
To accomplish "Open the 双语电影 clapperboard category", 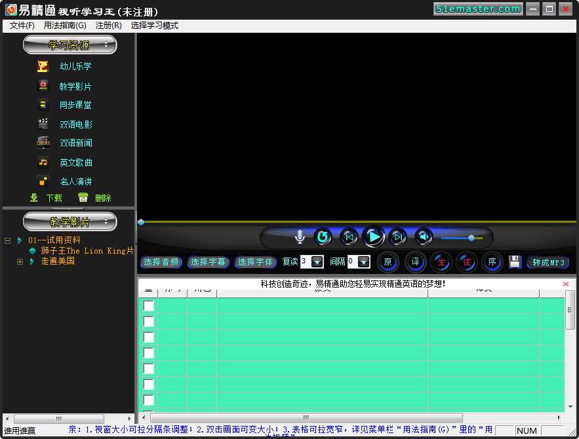I will [x=43, y=124].
